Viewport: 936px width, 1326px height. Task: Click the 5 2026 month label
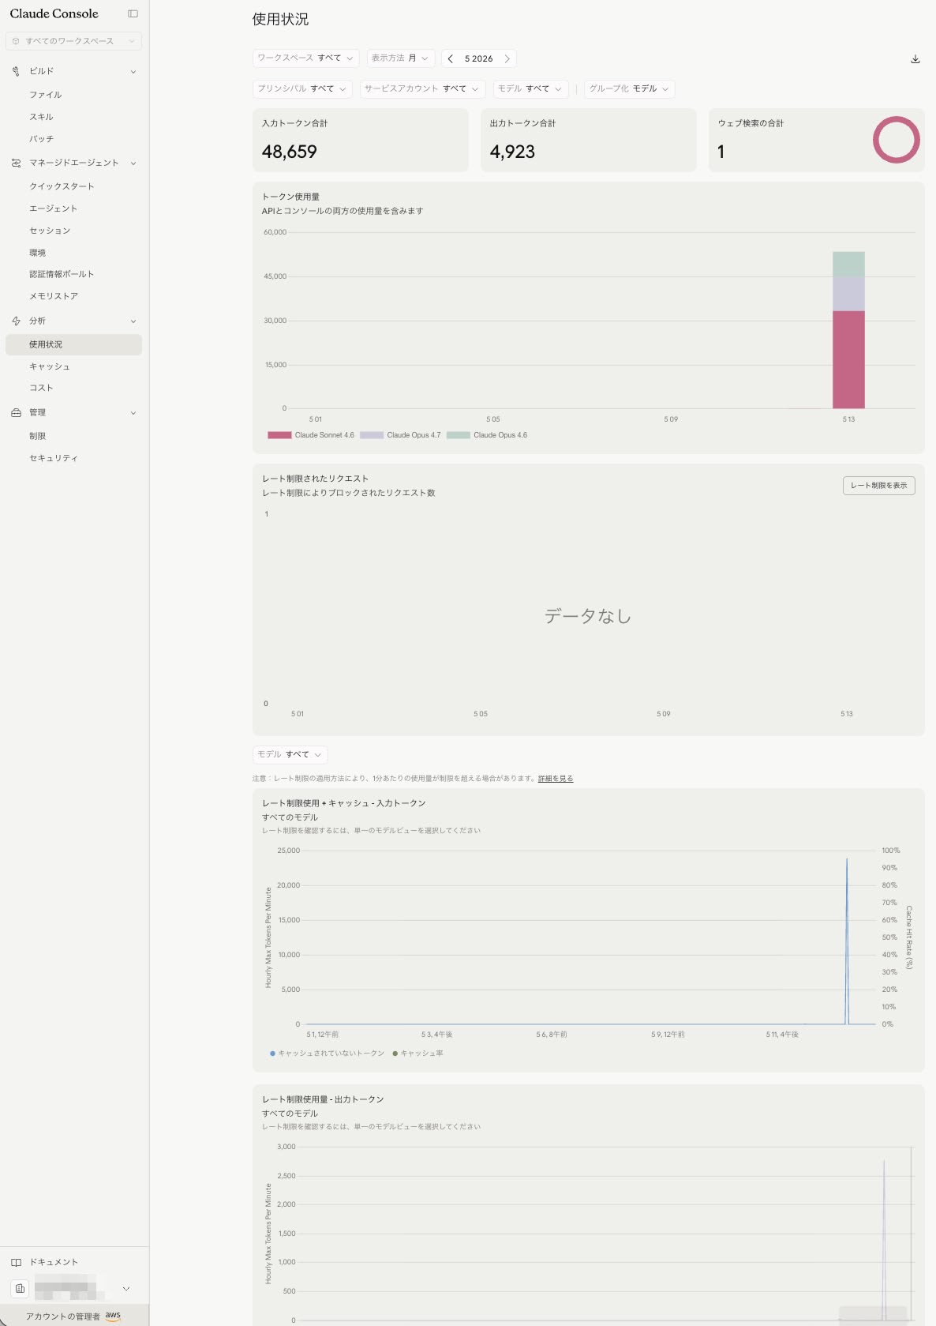(x=478, y=58)
